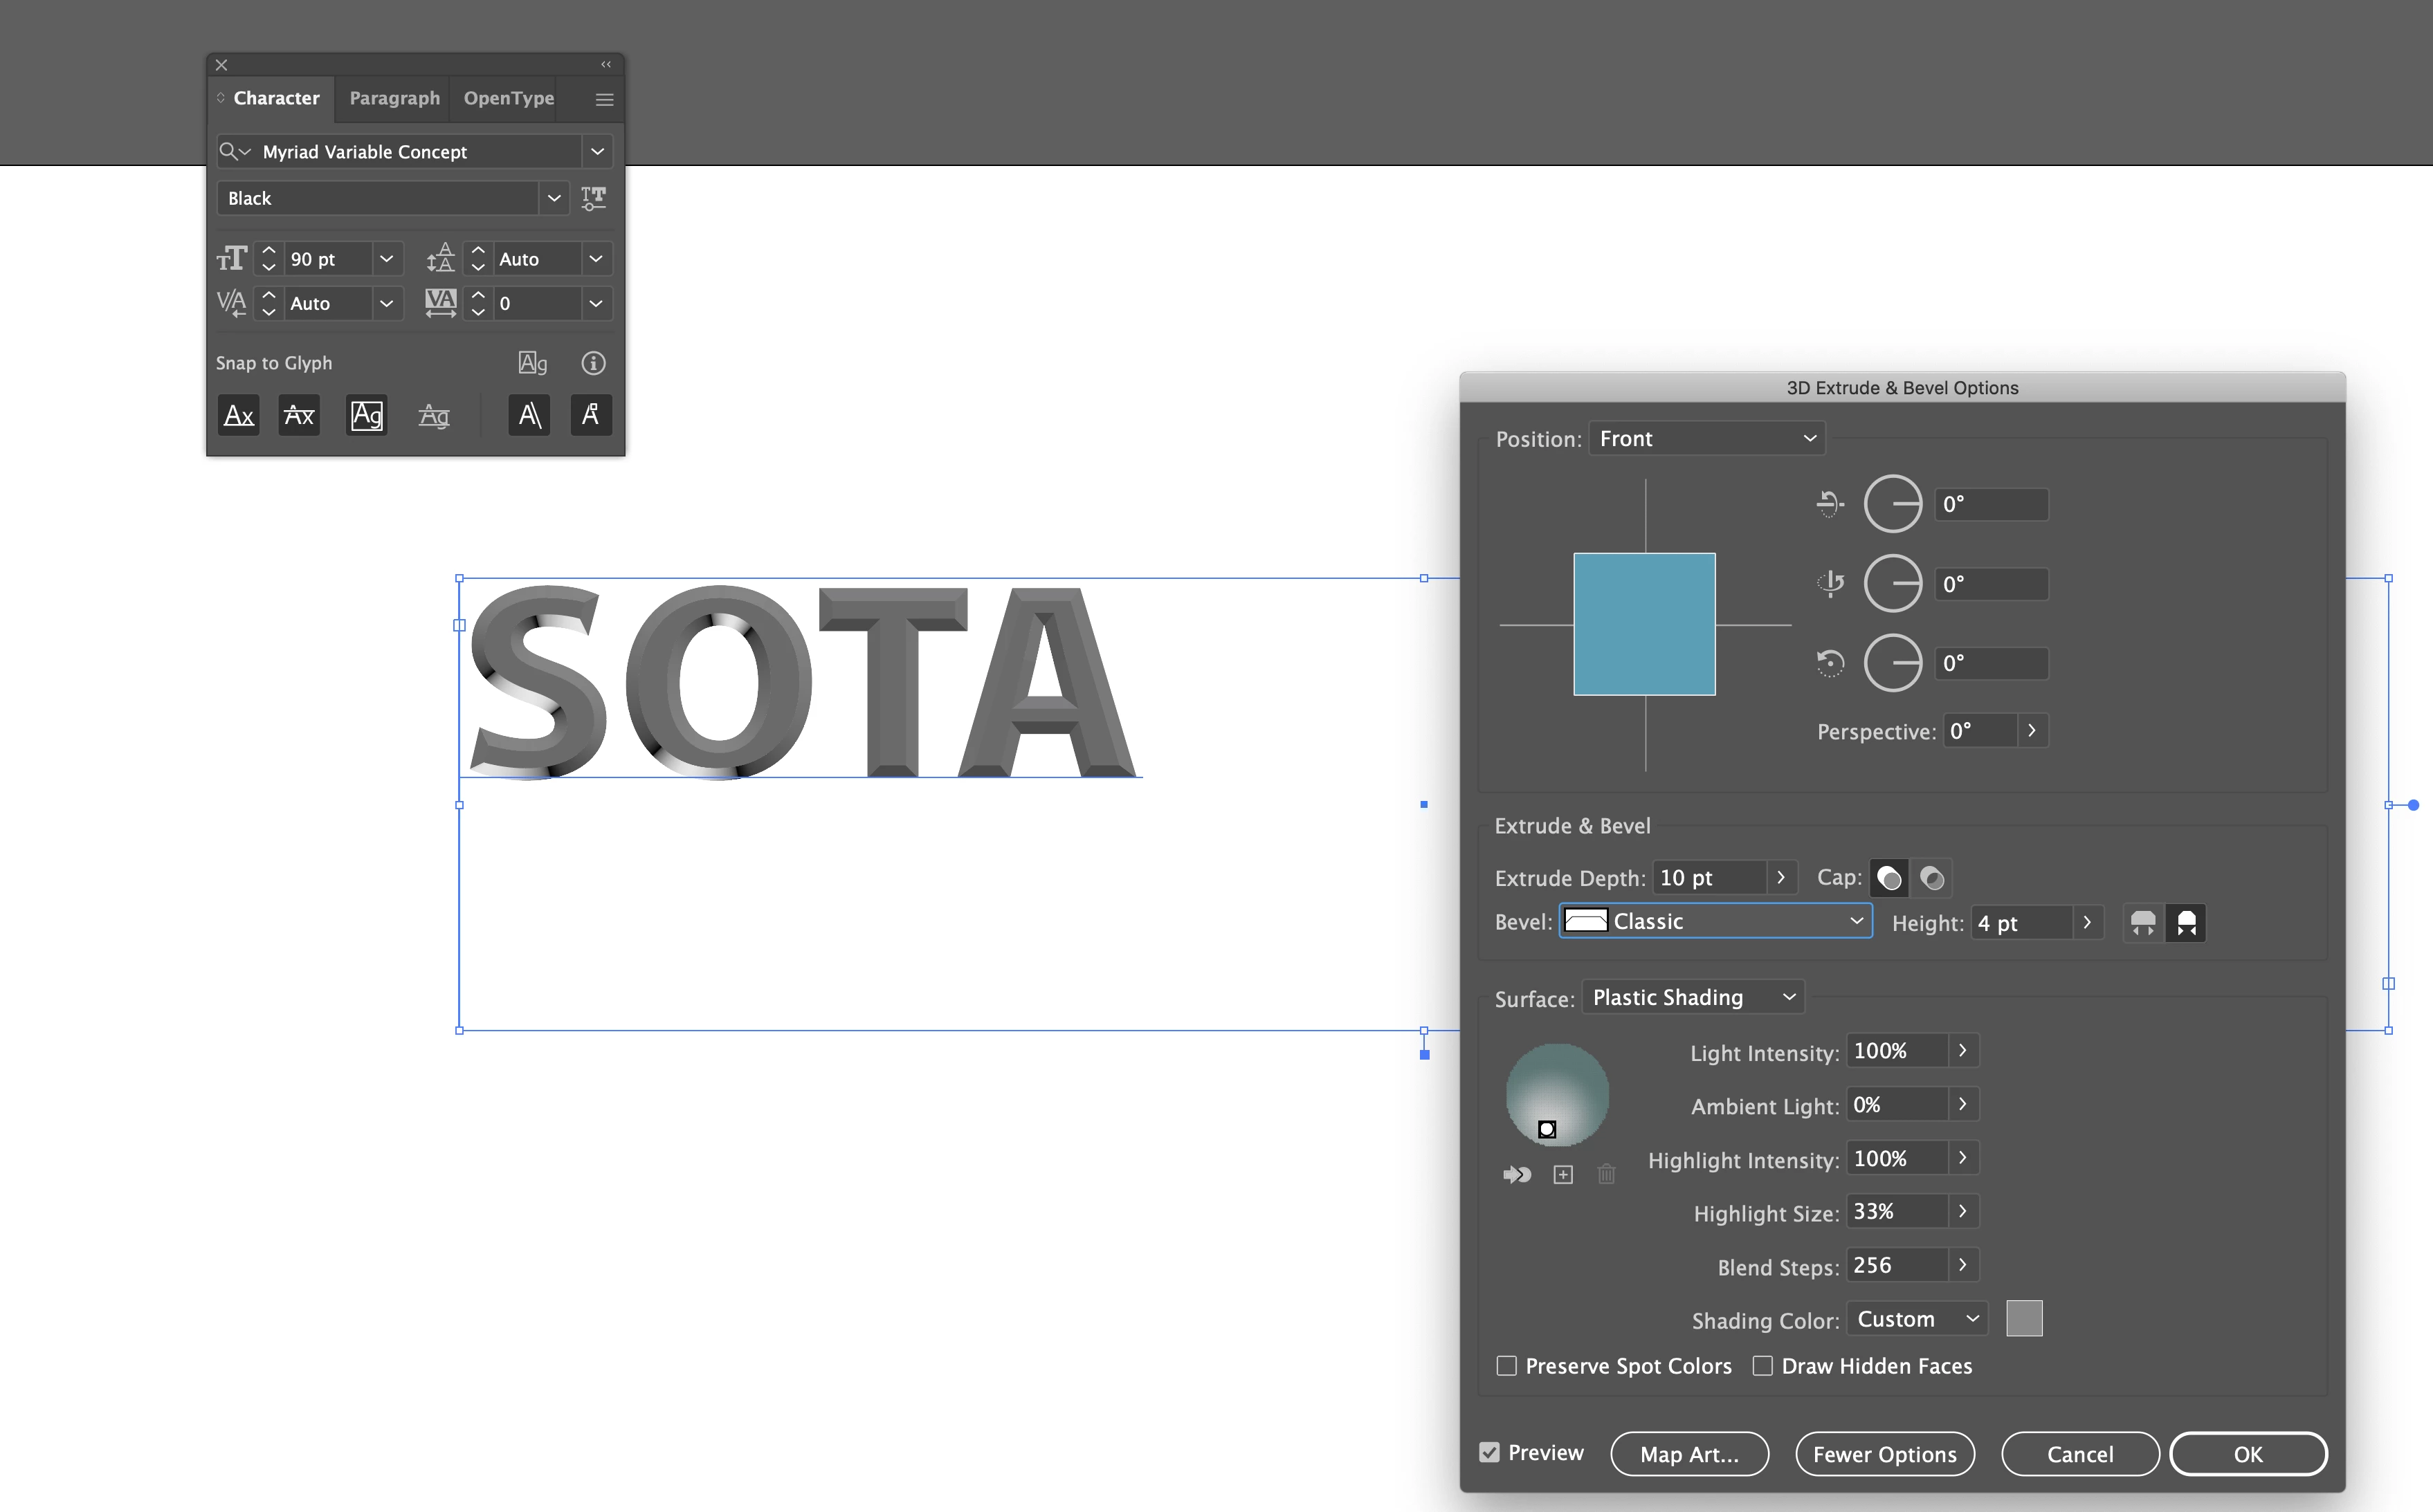
Task: Turn cap off for hollow appearance
Action: tap(1932, 878)
